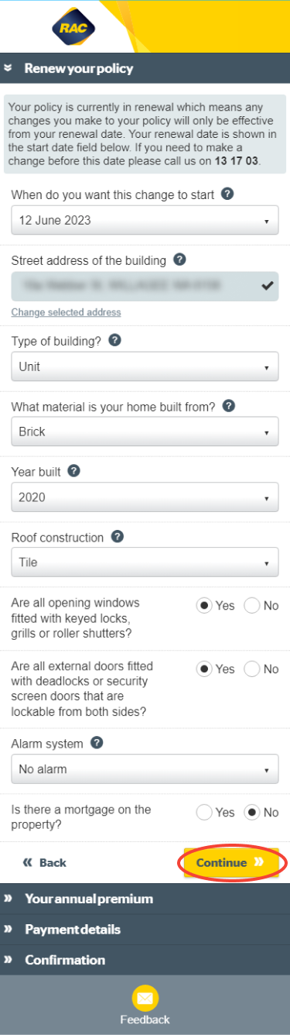Open help icon for street address
The image size is (290, 1035).
coord(180,260)
